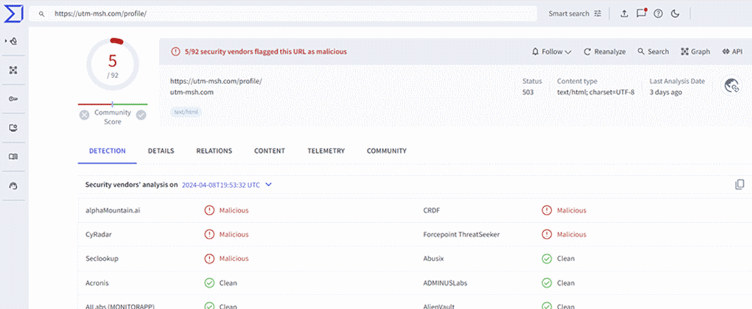Click the text/html tag chip
752x309 pixels.
tap(186, 112)
